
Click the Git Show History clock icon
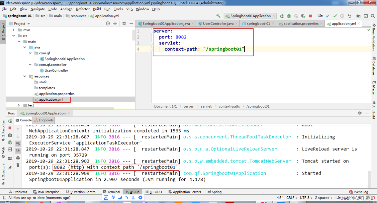click(x=342, y=16)
